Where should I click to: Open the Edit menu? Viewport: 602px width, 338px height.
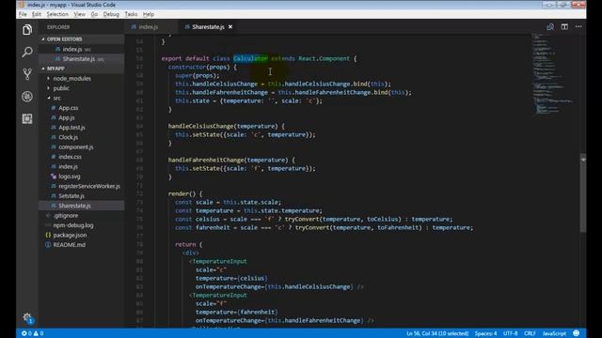[37, 14]
